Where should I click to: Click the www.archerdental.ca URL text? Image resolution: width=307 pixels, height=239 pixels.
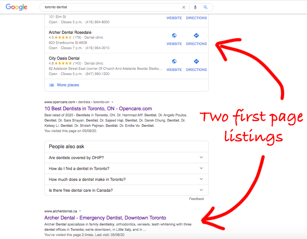click(x=61, y=211)
